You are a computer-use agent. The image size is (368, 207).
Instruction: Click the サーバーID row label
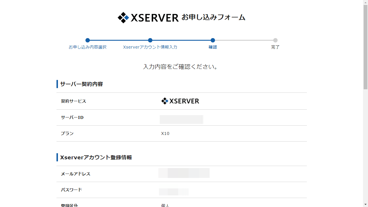(72, 117)
